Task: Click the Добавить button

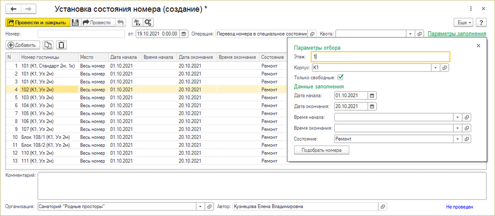Action: point(23,45)
